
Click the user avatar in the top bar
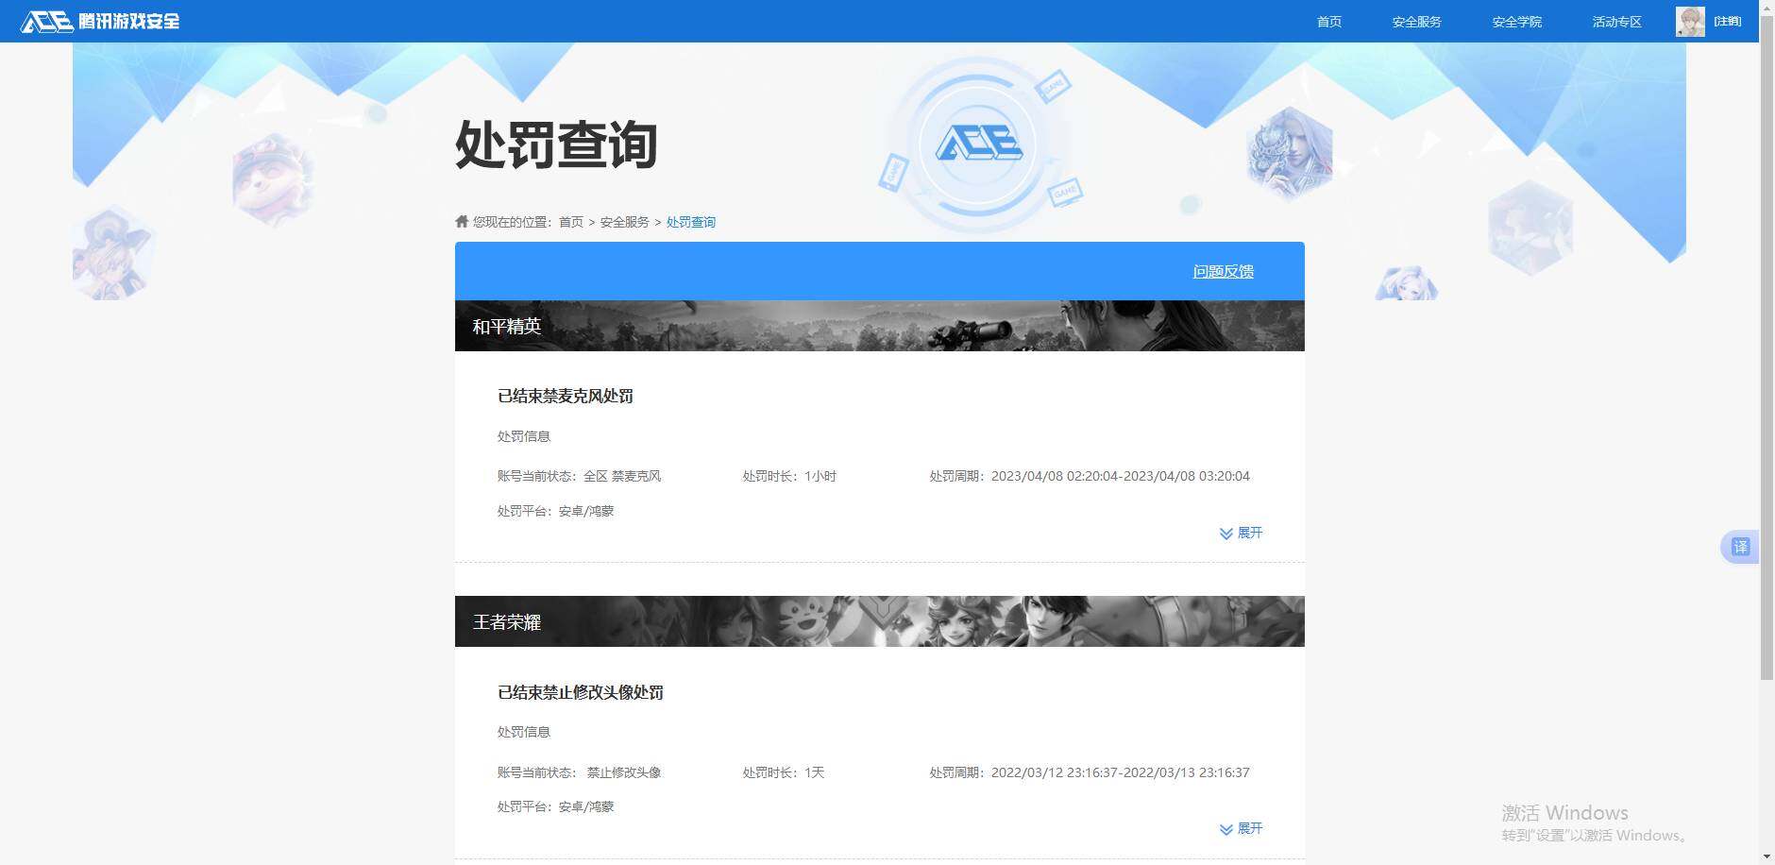coord(1690,20)
